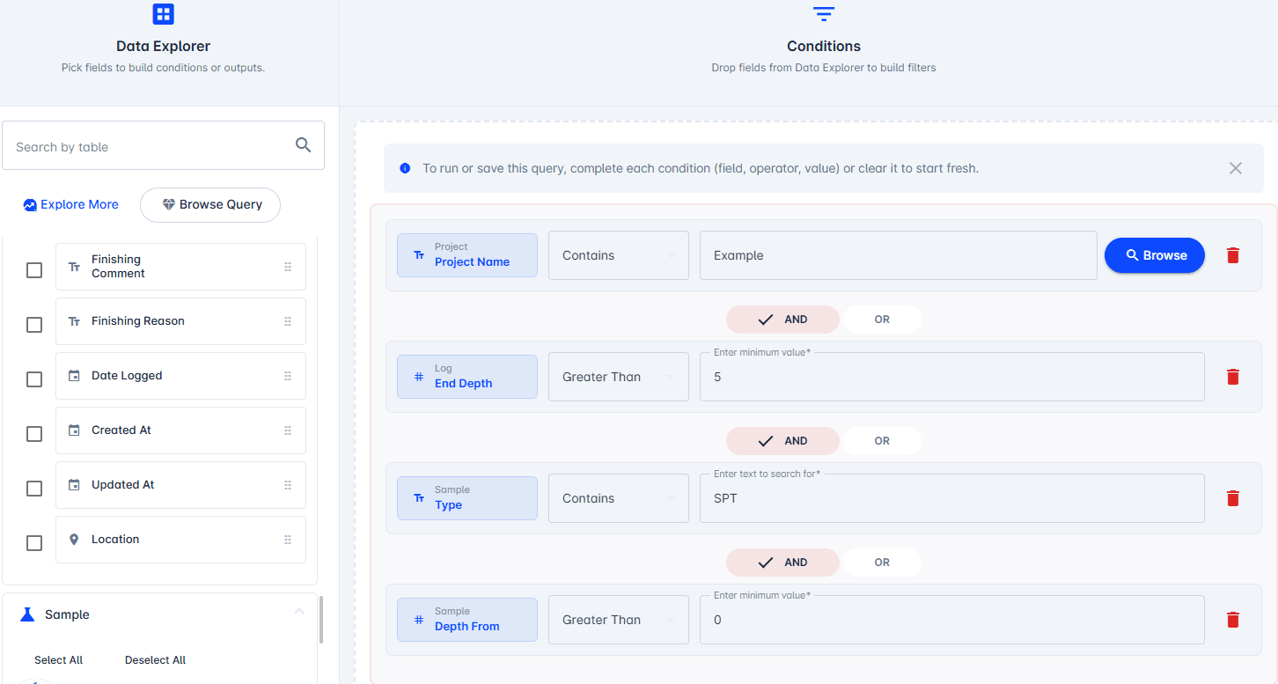The width and height of the screenshot is (1278, 684).
Task: Click the blue Browse button
Action: coord(1155,255)
